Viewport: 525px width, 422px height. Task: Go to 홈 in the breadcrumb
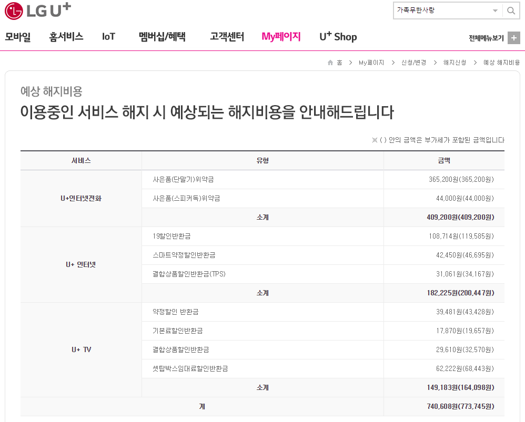(339, 63)
